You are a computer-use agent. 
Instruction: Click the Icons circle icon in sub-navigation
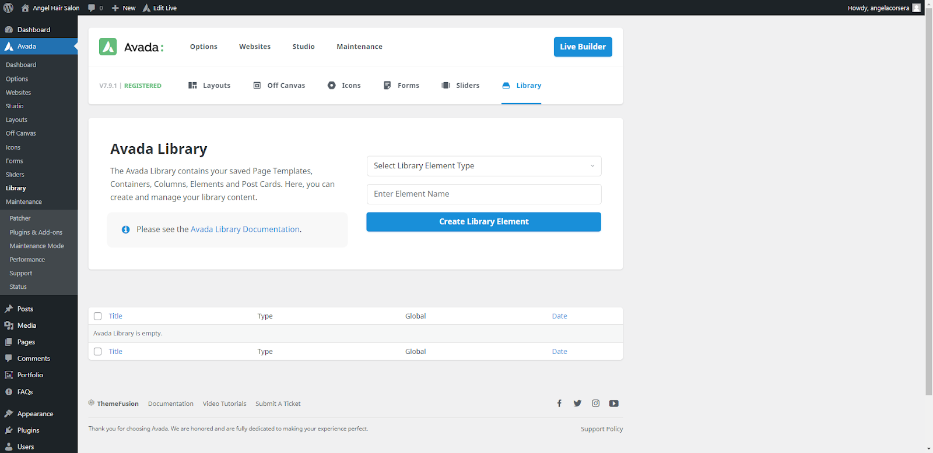332,86
